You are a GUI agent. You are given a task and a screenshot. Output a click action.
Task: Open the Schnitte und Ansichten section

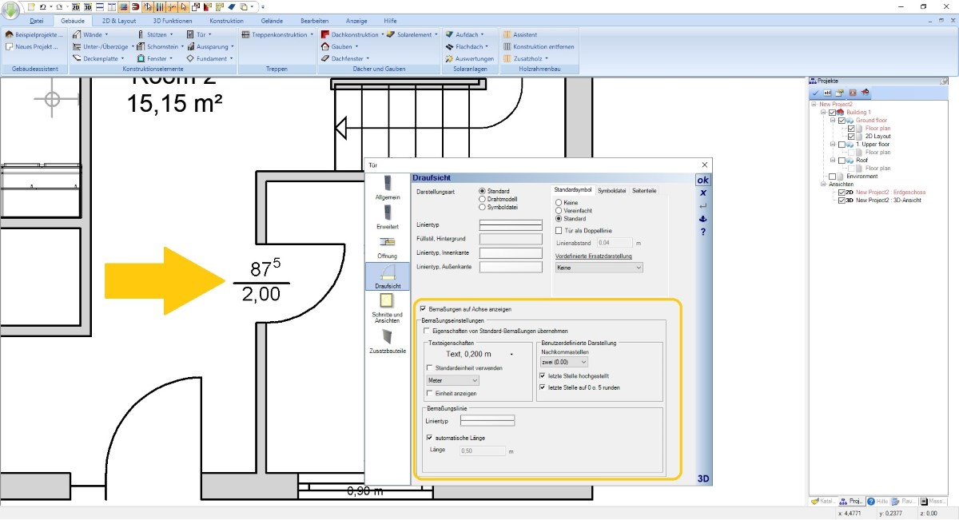tap(388, 307)
